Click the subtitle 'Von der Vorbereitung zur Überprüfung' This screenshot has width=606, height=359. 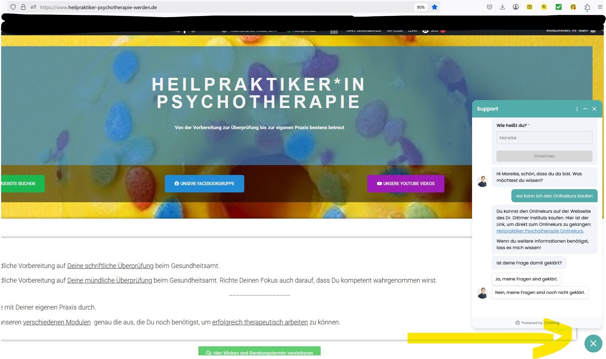260,128
